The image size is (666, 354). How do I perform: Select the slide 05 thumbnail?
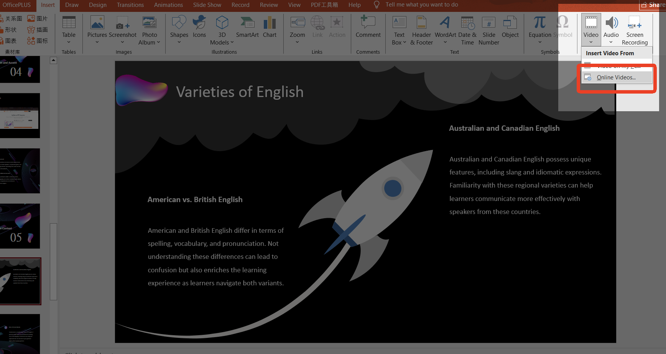(x=20, y=226)
